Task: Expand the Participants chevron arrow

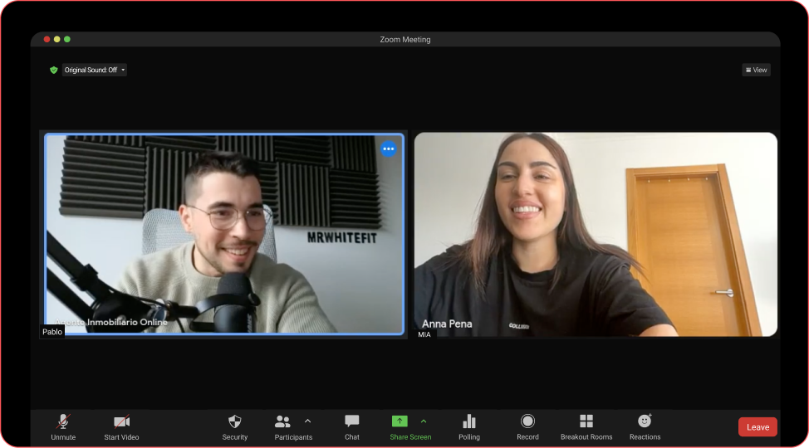Action: 307,421
